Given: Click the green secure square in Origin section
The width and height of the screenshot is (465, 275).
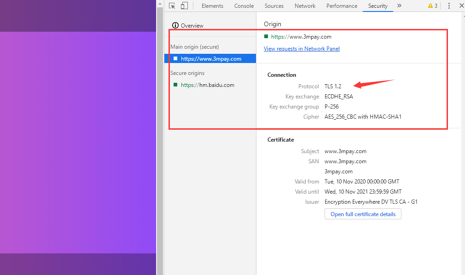Looking at the screenshot, I should coord(266,36).
